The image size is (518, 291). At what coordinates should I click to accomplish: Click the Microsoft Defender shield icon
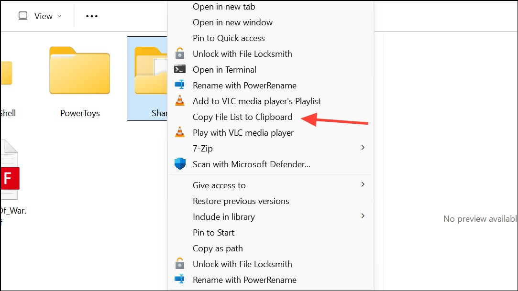point(179,164)
